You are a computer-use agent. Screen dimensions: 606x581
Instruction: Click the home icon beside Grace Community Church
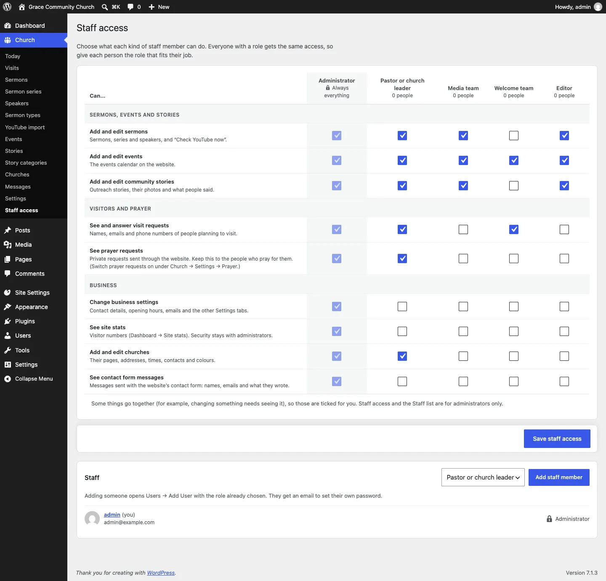click(22, 7)
